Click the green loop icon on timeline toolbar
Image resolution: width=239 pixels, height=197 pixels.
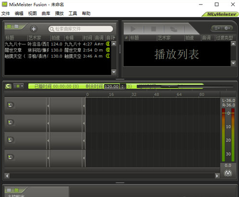click(8, 86)
